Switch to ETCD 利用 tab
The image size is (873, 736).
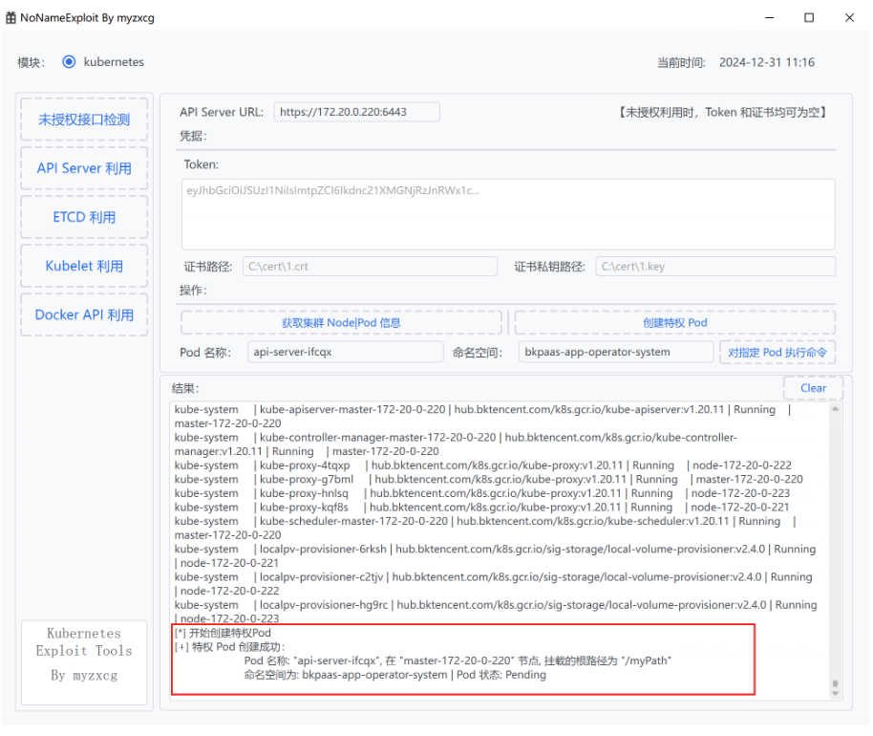84,217
